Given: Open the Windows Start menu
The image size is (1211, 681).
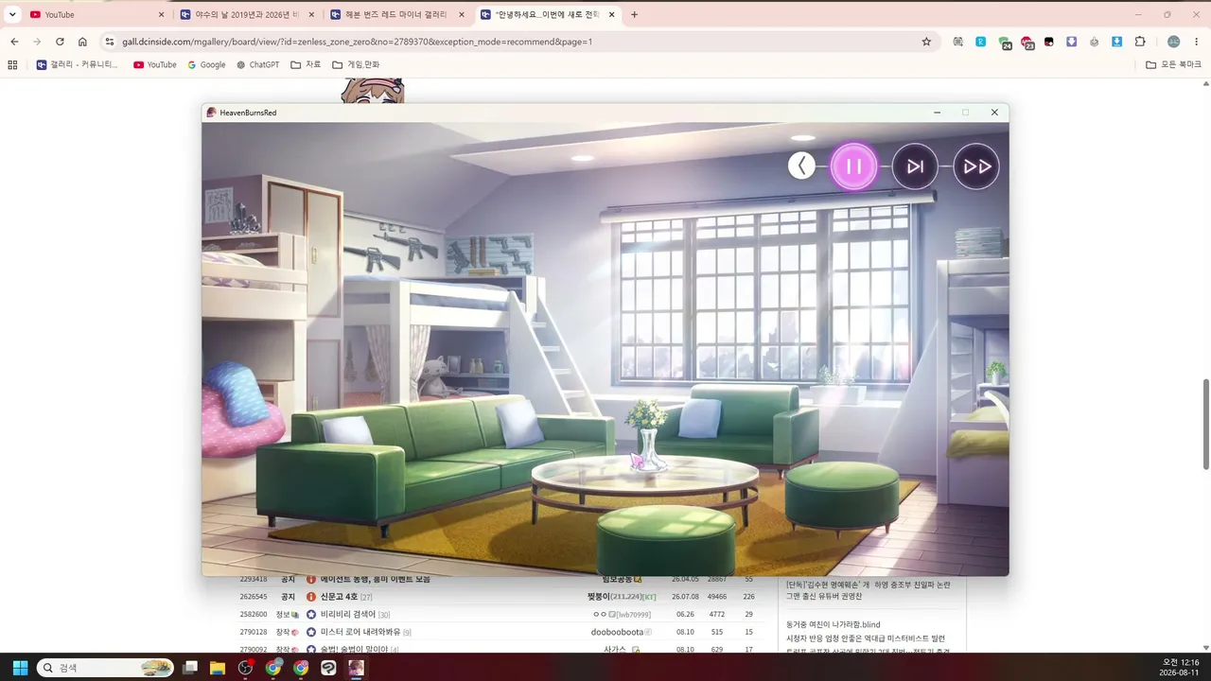Looking at the screenshot, I should [x=20, y=668].
